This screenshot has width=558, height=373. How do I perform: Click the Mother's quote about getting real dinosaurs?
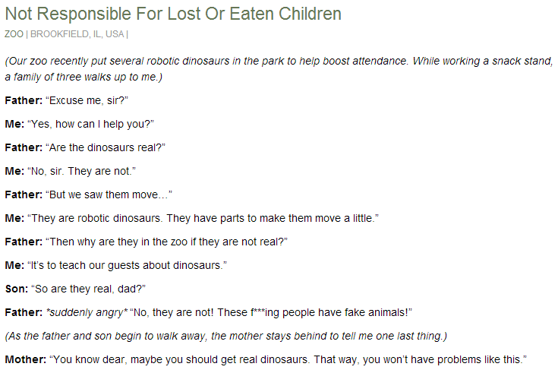tap(287, 359)
